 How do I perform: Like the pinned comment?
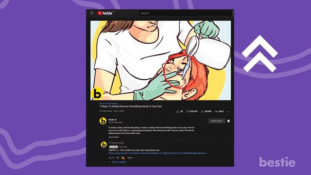click(x=110, y=158)
